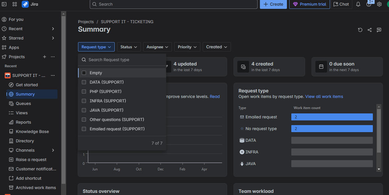Collapse the sidebar with top-left panel icon
389x195 pixels.
4,4
